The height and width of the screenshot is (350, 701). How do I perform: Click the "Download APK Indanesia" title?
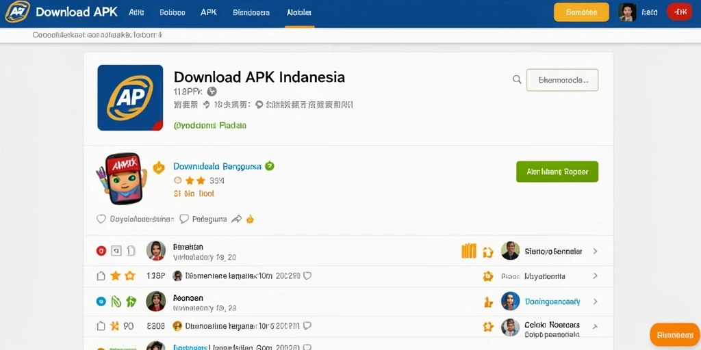[259, 77]
